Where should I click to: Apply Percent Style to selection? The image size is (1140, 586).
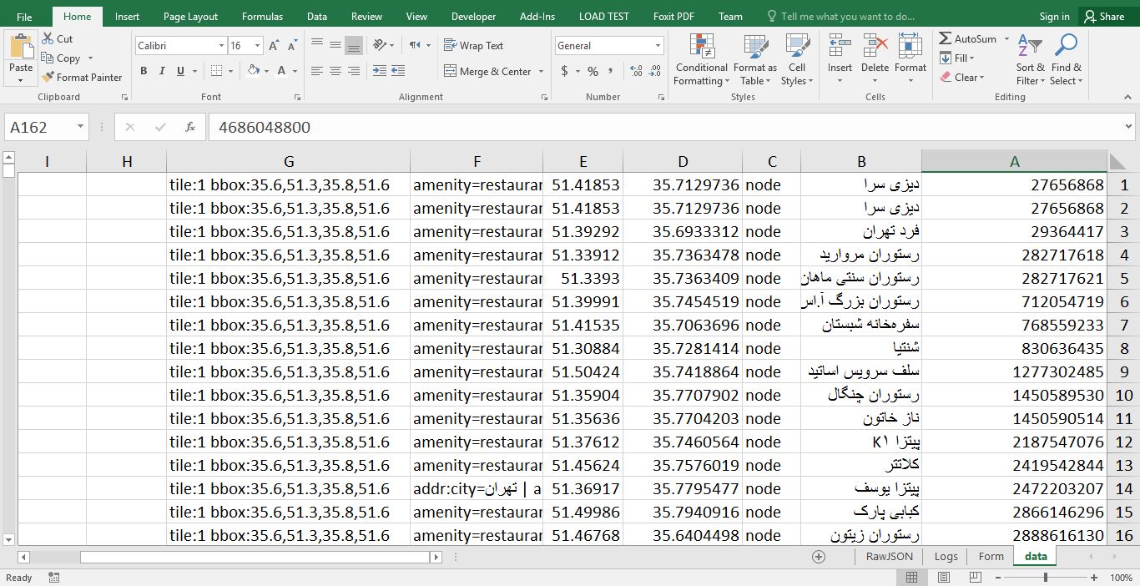(593, 72)
